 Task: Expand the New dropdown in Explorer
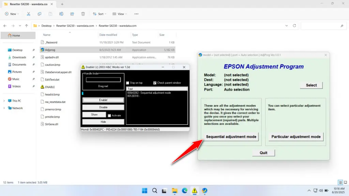coord(12,14)
